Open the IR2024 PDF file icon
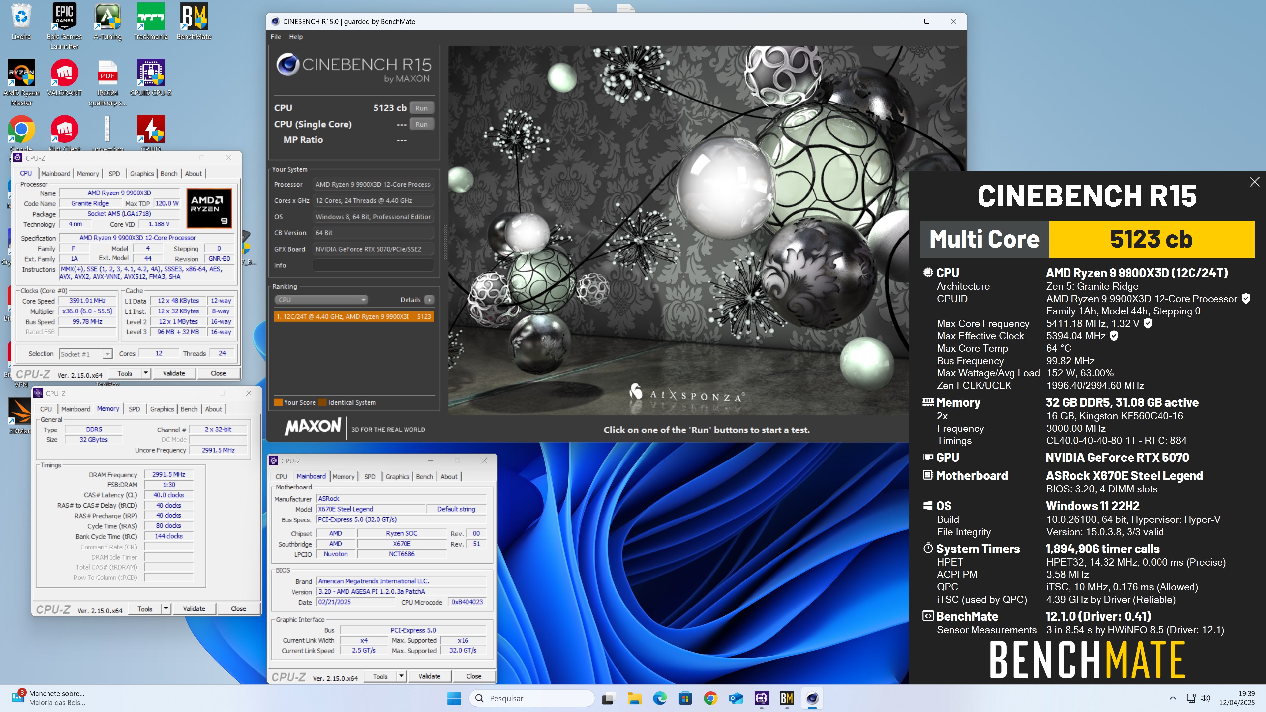The image size is (1266, 712). 107,82
